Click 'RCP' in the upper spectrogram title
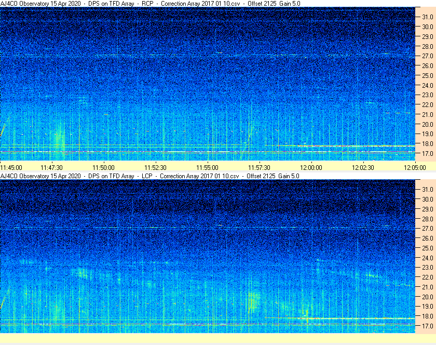 pyautogui.click(x=147, y=4)
